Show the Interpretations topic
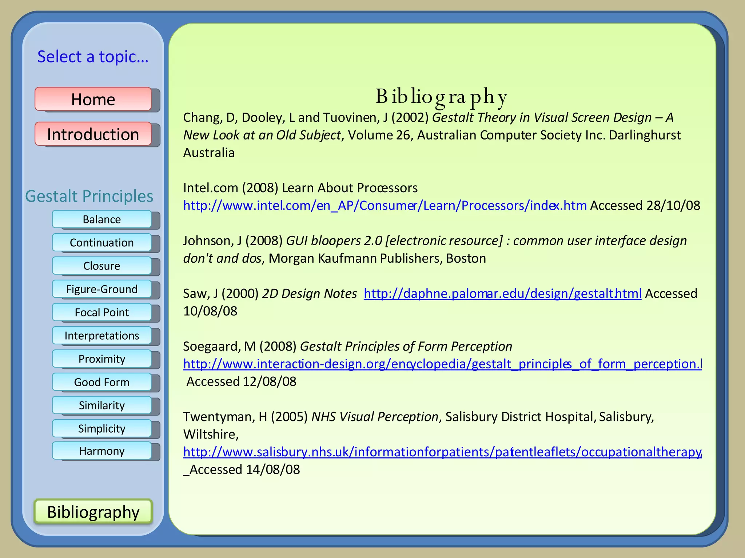The height and width of the screenshot is (558, 745). point(102,335)
